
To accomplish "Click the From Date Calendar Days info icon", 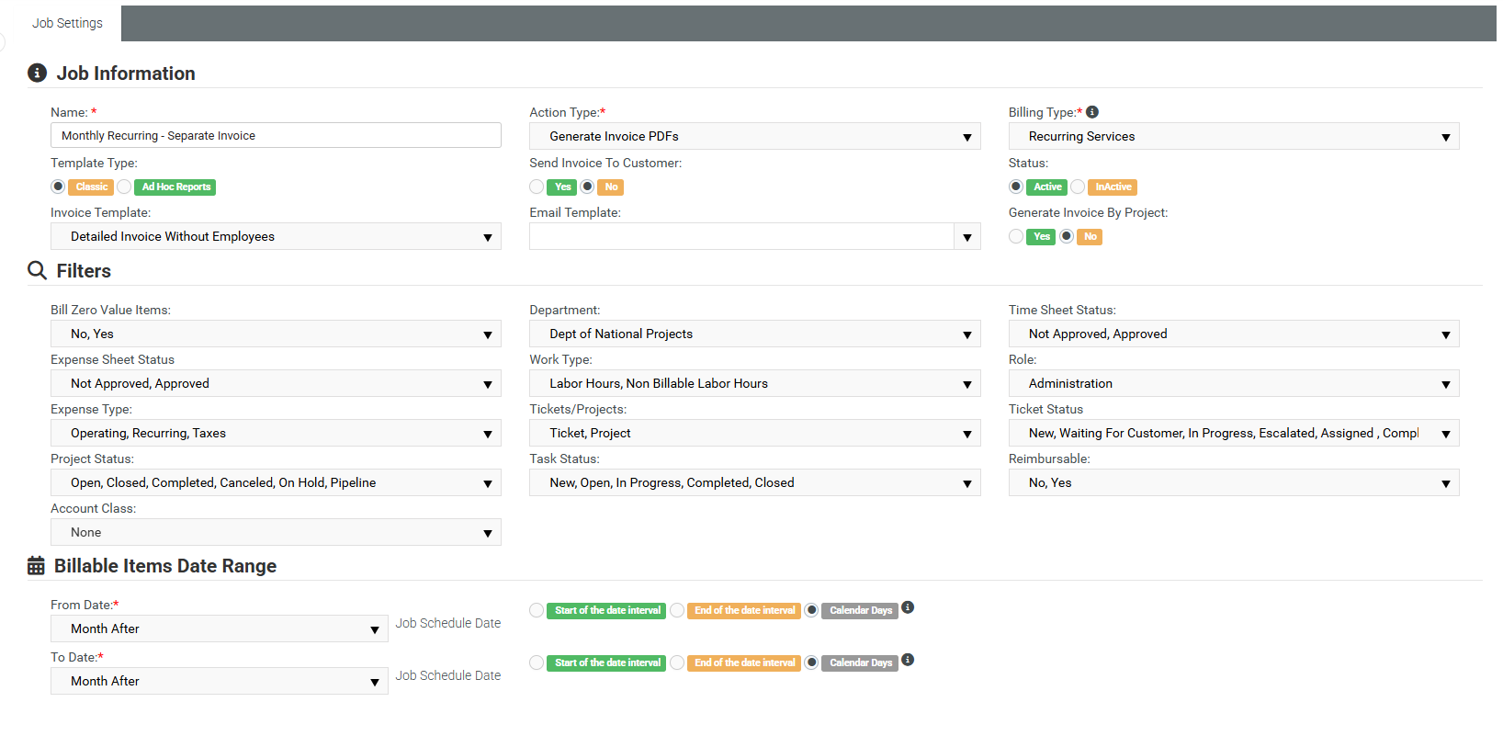I will point(908,607).
